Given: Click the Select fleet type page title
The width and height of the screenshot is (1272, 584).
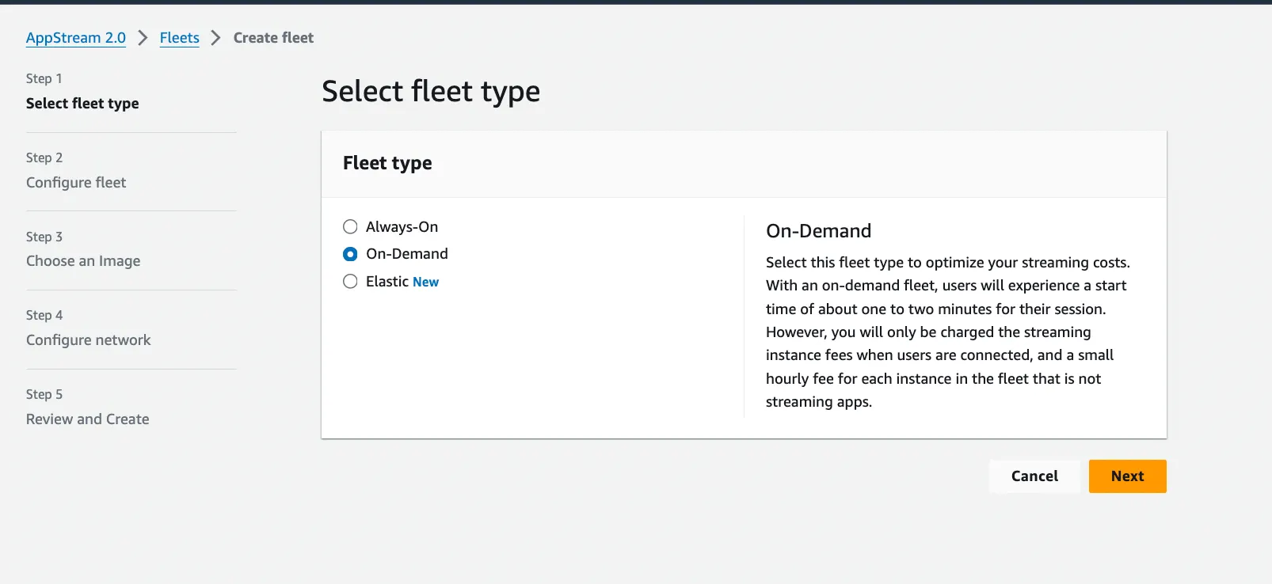Looking at the screenshot, I should tap(431, 92).
